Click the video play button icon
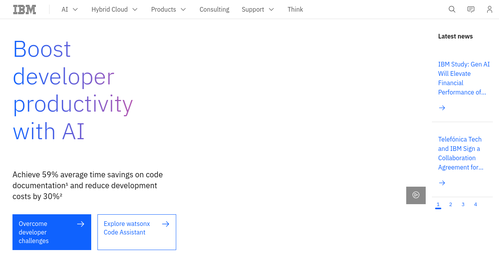The height and width of the screenshot is (280, 499). pos(416,195)
